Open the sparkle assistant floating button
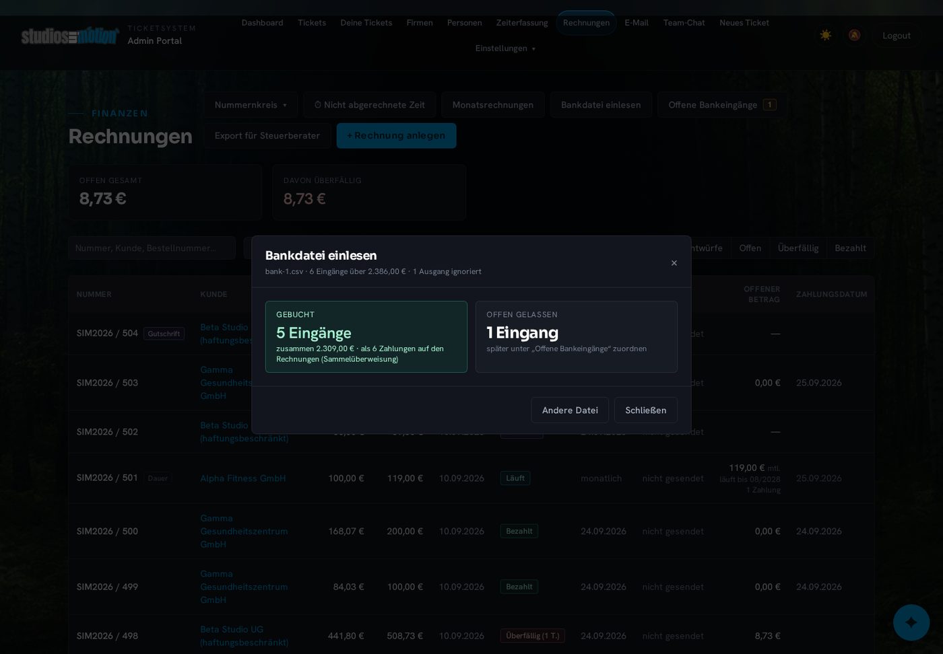943x654 pixels. tap(911, 622)
